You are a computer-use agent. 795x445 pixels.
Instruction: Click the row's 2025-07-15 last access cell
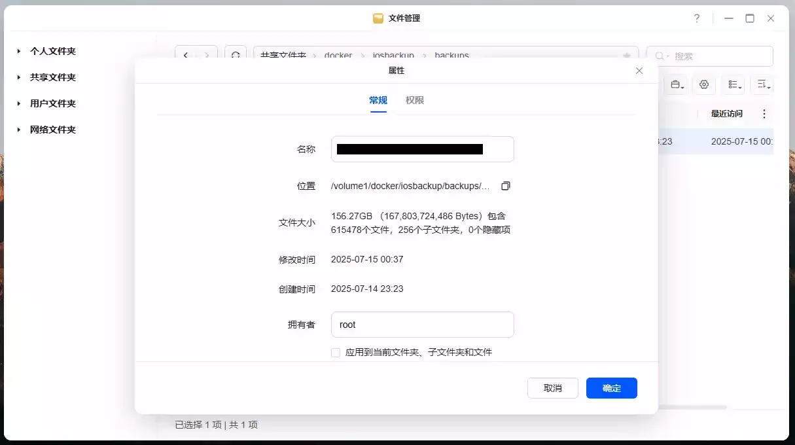click(x=742, y=141)
